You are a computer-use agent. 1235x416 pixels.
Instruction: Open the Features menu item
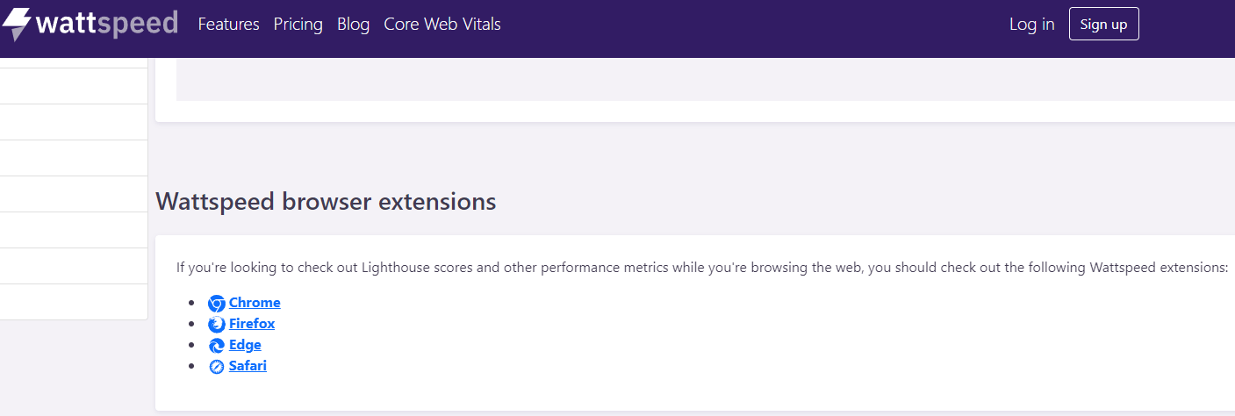coord(229,25)
